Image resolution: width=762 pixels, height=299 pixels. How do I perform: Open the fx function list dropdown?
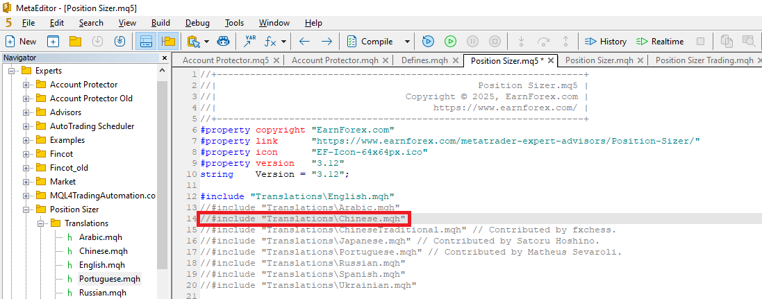[283, 41]
